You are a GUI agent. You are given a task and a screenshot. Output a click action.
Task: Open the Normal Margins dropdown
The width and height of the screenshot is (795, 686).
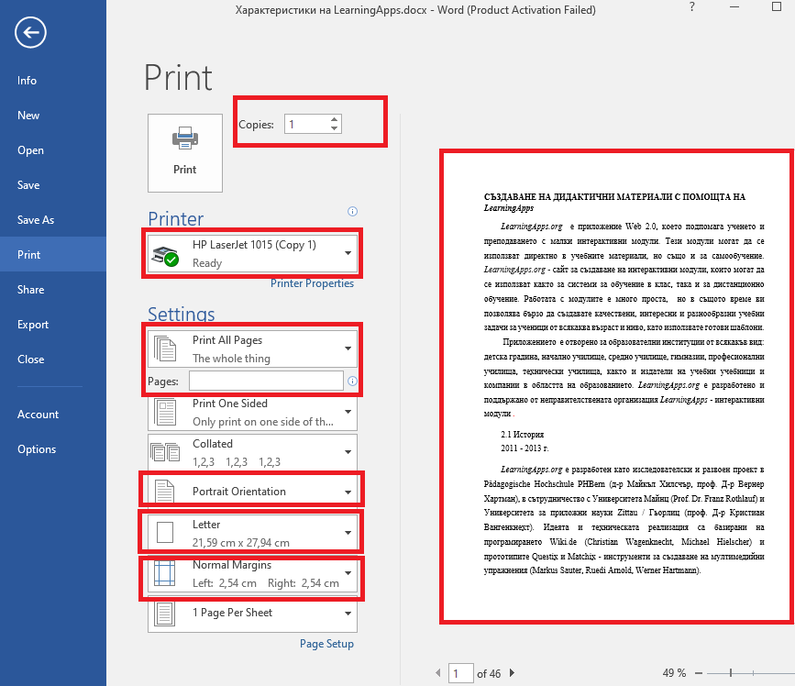252,573
